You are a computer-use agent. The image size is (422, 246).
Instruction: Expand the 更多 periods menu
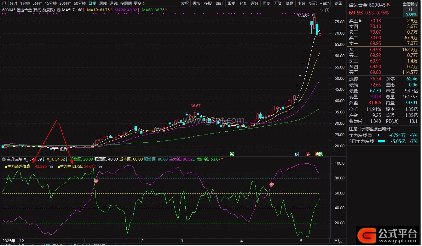coord(139,3)
